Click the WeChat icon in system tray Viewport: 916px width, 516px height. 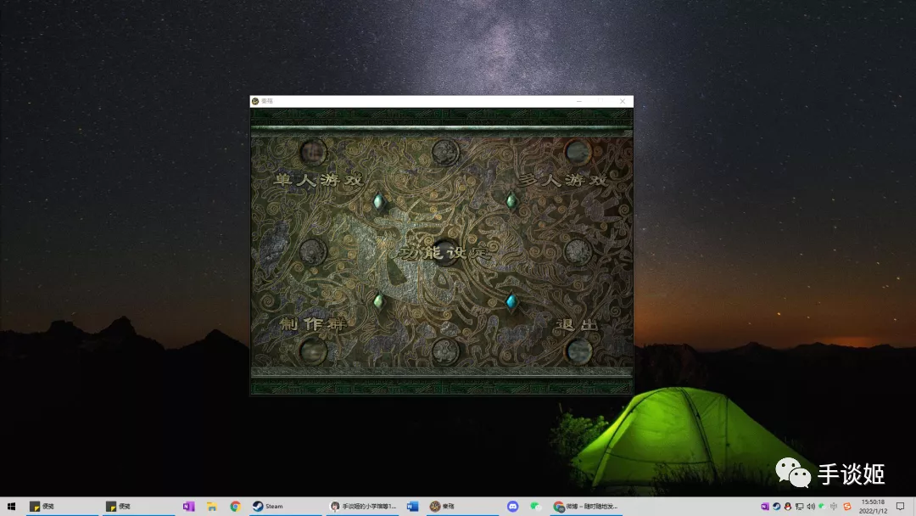tap(822, 507)
